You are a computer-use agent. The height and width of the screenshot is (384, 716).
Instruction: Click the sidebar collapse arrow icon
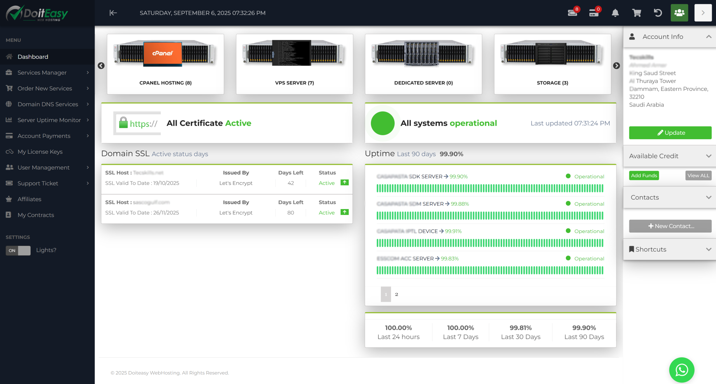(113, 13)
